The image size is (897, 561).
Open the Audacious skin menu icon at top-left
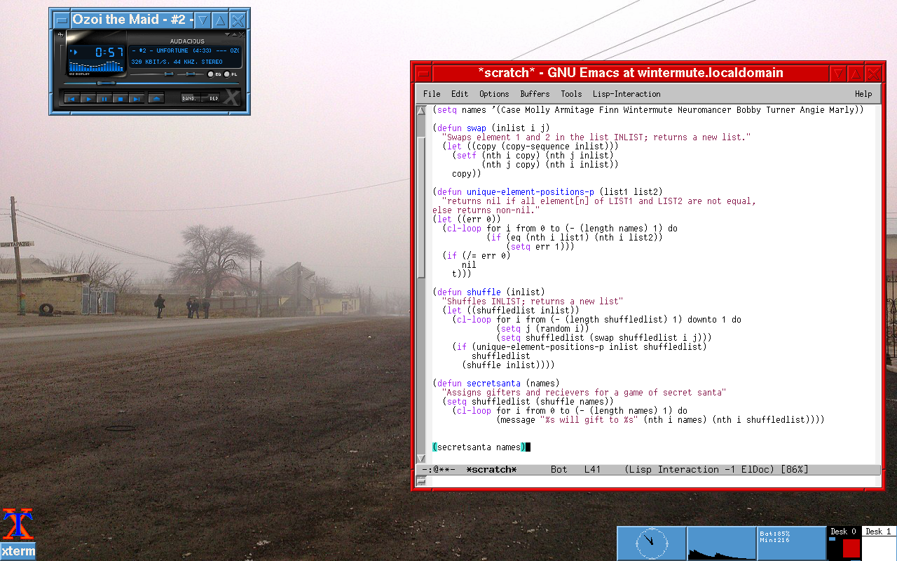pos(60,35)
